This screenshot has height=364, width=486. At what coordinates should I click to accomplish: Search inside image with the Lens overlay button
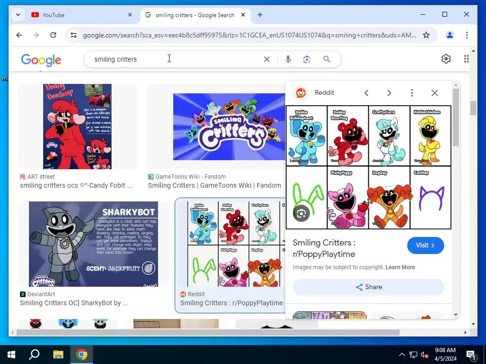[x=301, y=213]
